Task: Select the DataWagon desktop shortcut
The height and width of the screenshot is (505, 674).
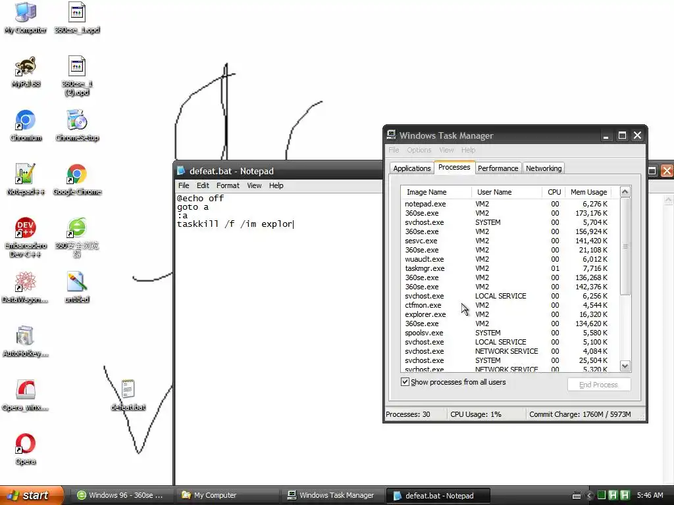Action: point(26,287)
